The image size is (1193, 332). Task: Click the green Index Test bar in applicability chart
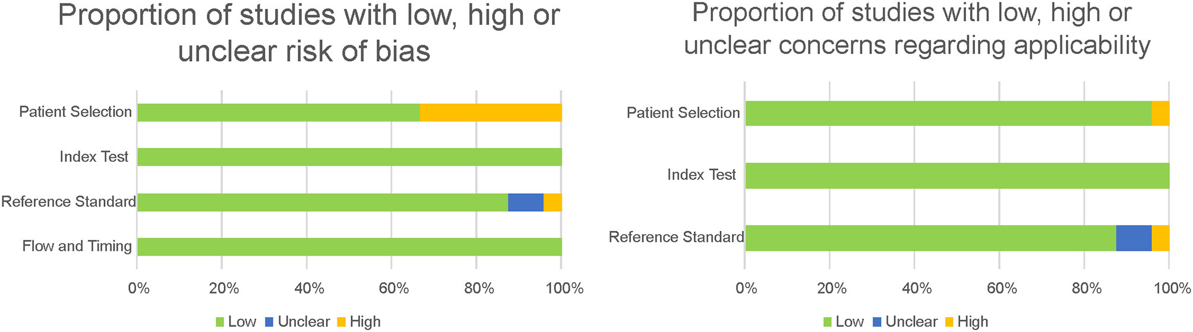(957, 175)
